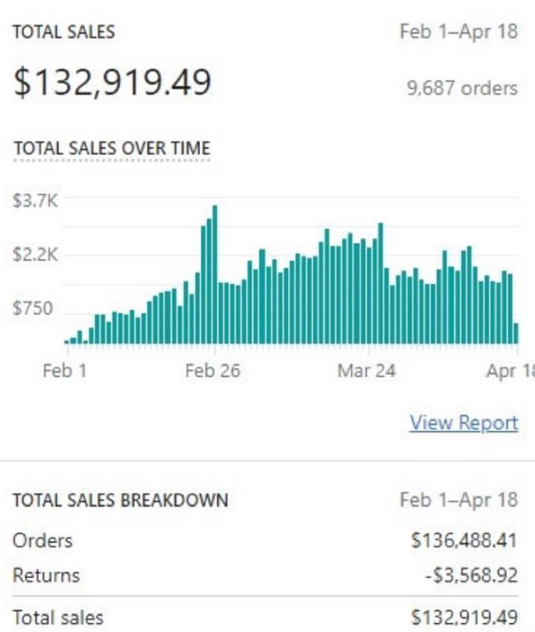Click the date range beside Total Sales Breakdown
Viewport: 535px width, 632px height.
point(458,500)
